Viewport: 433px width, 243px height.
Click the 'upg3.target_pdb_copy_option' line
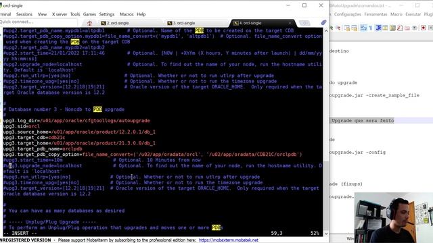coord(152,155)
